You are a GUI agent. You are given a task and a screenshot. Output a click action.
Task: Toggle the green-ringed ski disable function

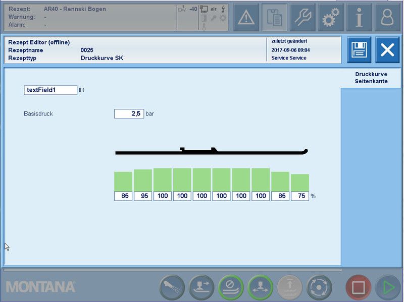coord(231,288)
